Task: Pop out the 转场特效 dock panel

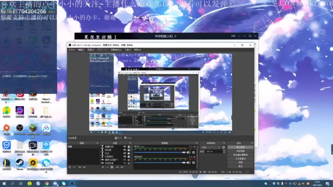Action: pos(224,143)
